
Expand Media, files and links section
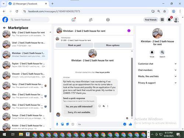158,76
